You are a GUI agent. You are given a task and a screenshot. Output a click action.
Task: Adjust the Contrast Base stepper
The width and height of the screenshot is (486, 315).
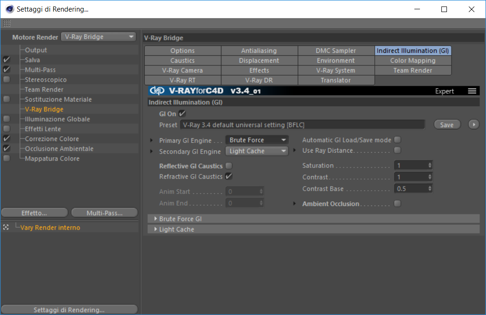(x=430, y=188)
